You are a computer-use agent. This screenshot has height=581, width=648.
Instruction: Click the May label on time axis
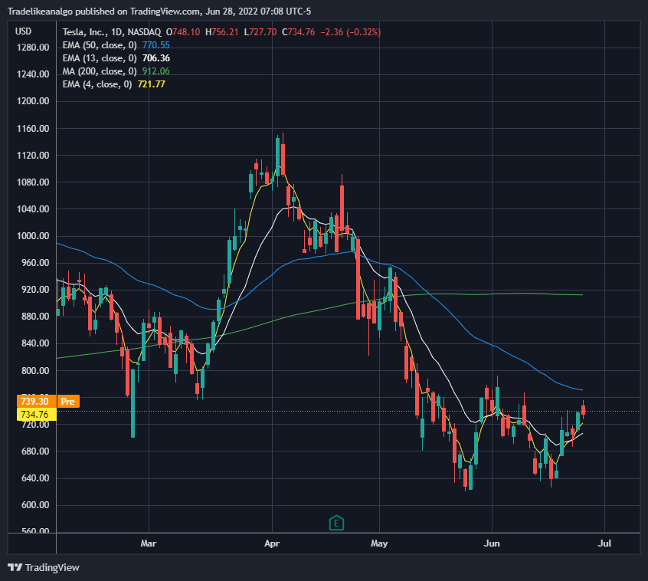(x=379, y=543)
